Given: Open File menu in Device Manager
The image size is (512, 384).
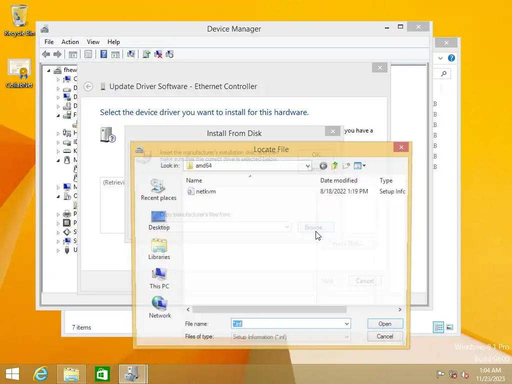Looking at the screenshot, I should 49,42.
